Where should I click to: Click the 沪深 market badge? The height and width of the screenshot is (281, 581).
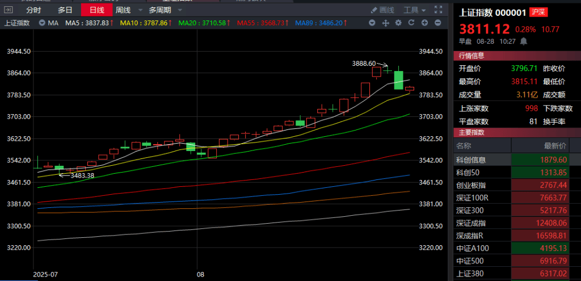tap(538, 12)
